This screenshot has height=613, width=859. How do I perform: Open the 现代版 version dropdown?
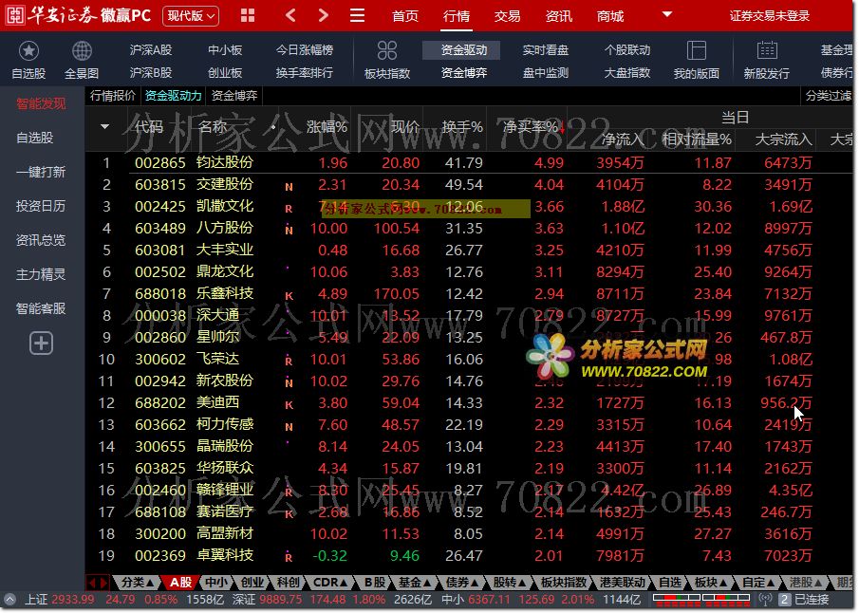tap(191, 16)
